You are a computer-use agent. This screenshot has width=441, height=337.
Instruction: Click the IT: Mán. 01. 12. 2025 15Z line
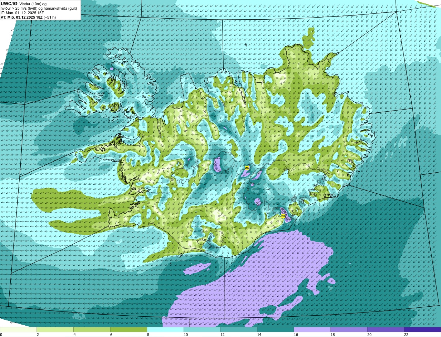click(x=22, y=12)
